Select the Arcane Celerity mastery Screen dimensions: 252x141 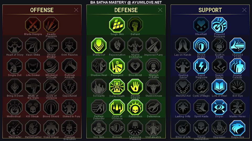(238, 66)
